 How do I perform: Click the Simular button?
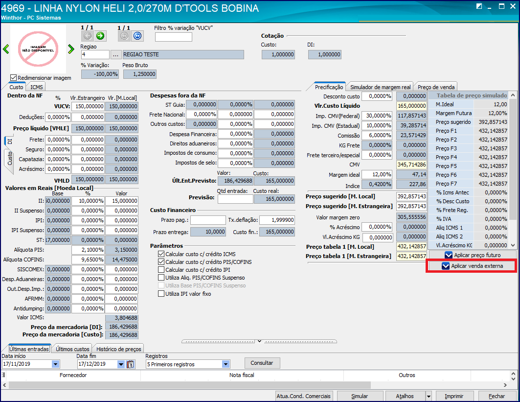[360, 396]
